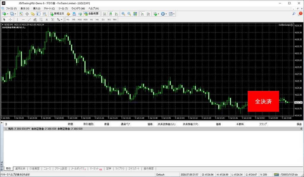304x177 pixels.
Task: Toggle chart auto scroll button
Action: tap(142, 14)
